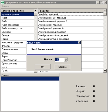Click the Продукты column header

[x=71, y=11]
